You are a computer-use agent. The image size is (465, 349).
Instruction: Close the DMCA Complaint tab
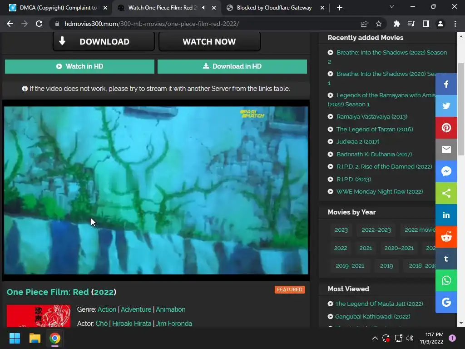click(105, 8)
